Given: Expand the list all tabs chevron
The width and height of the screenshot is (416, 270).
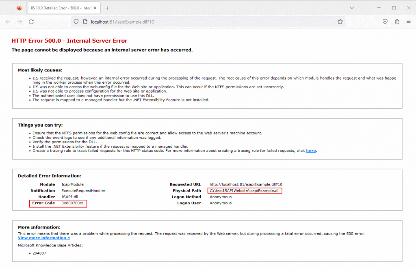Looking at the screenshot, I should pos(352,8).
